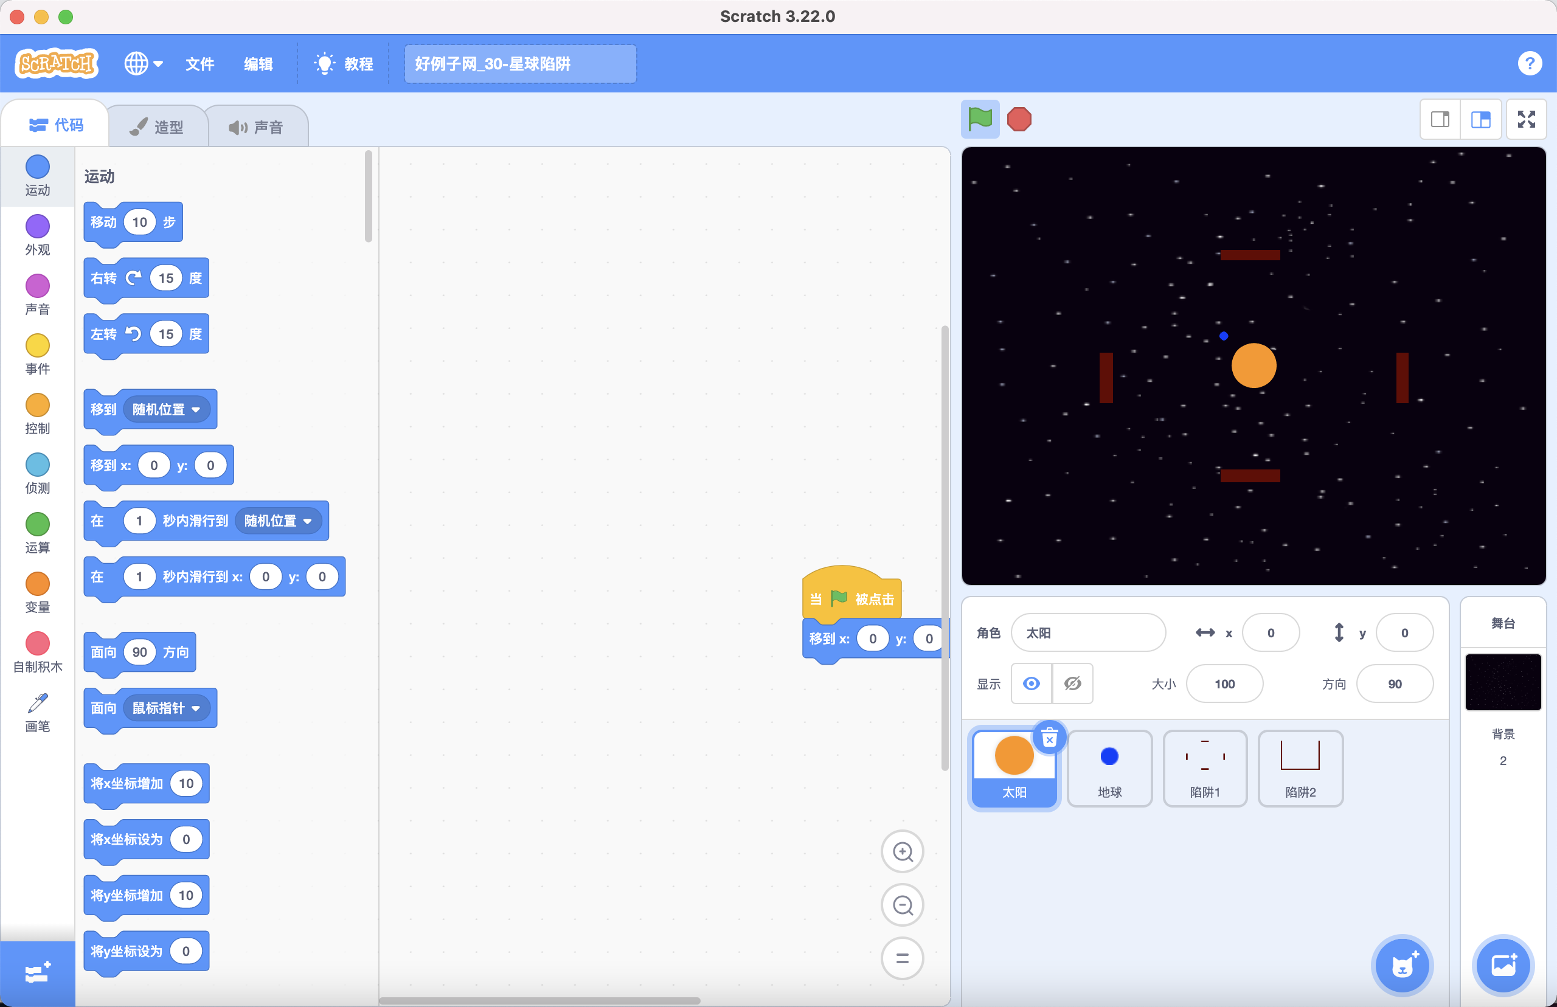Viewport: 1557px width, 1007px height.
Task: Hide the sprite using the crossed eye icon
Action: 1072,684
